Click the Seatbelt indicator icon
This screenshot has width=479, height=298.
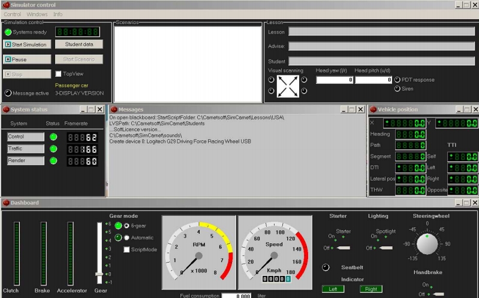[x=326, y=267]
